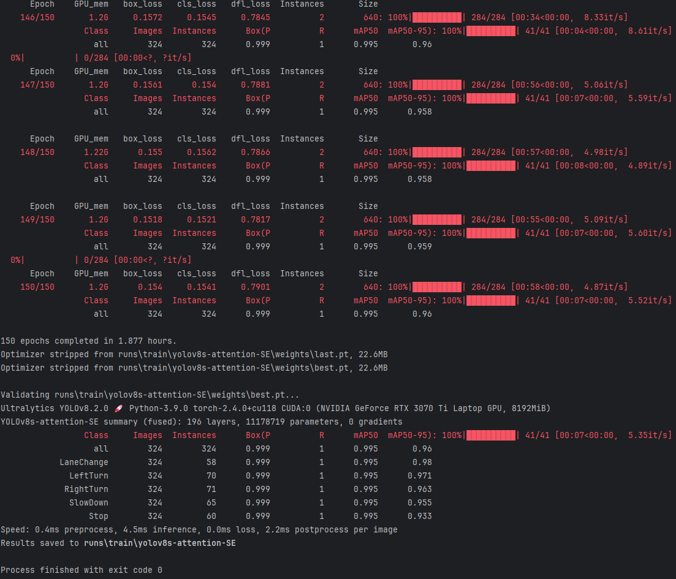The width and height of the screenshot is (676, 579).
Task: Click validation speed "8.61it/s"
Action: coord(647,31)
